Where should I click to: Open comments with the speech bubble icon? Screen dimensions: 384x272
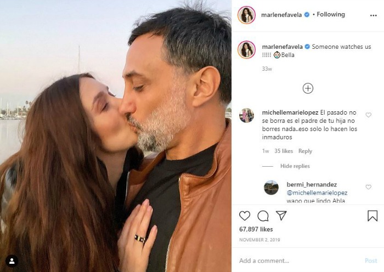[x=263, y=216]
